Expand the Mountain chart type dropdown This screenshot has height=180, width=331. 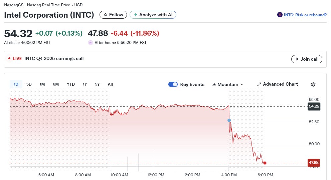227,84
